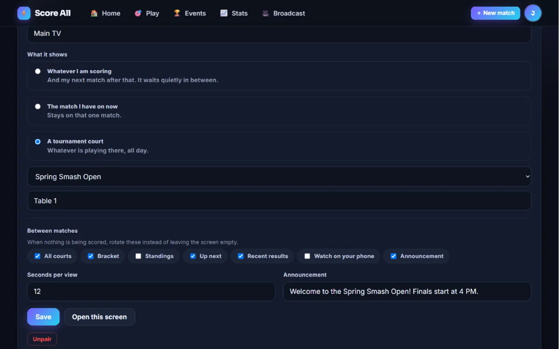Toggle the Up next checkbox
559x349 pixels.
193,256
